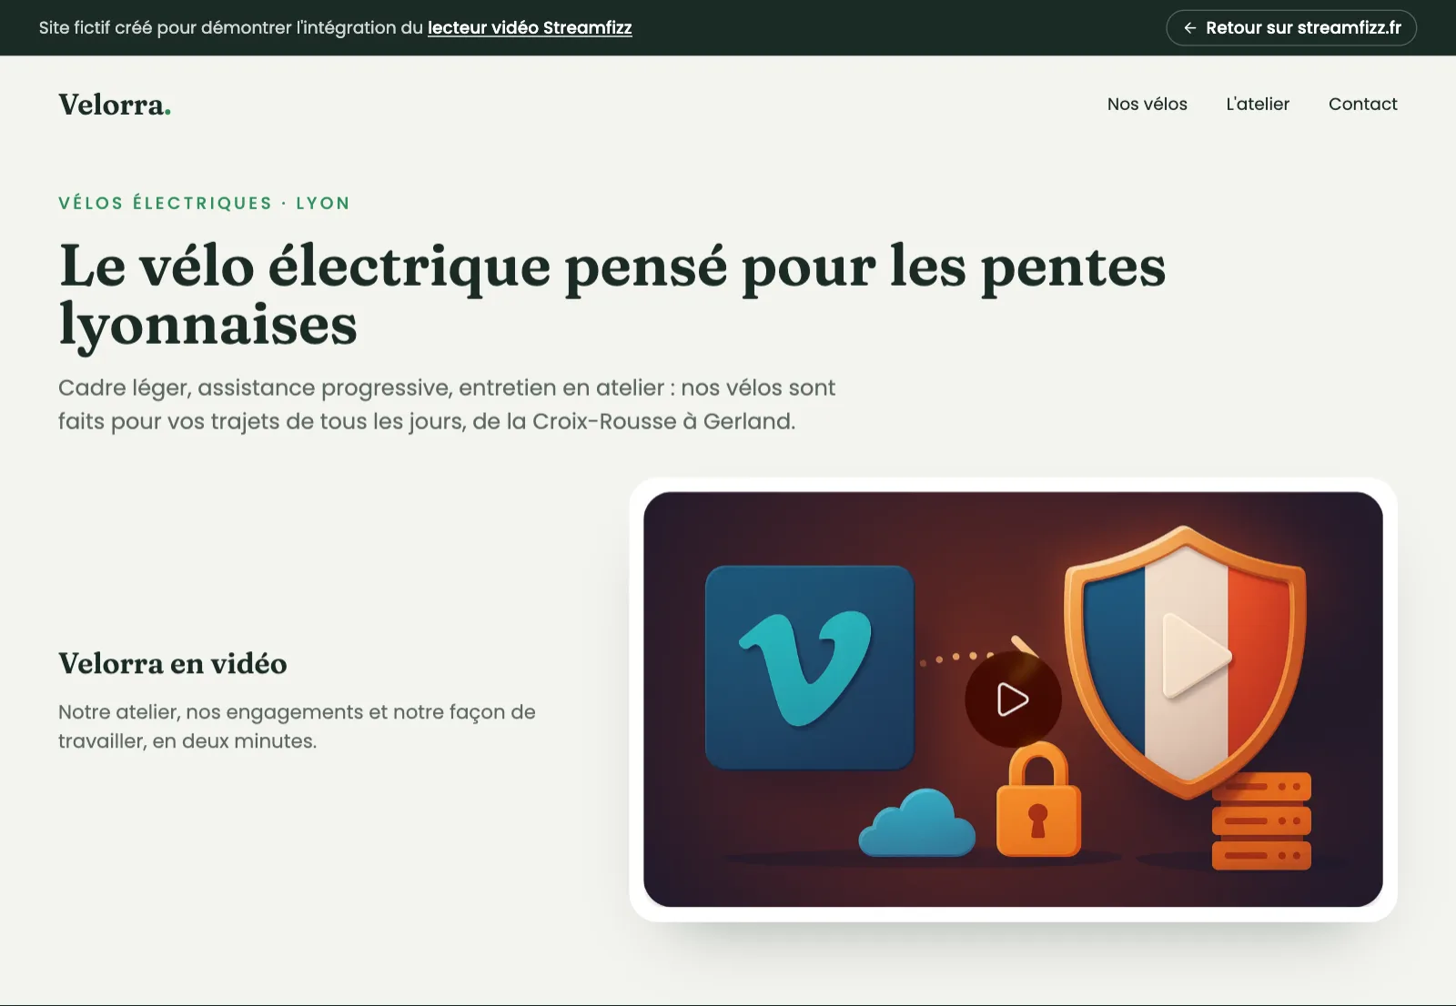This screenshot has width=1456, height=1006.
Task: Click the back arrow icon beside Retour sur streamfizz.fr
Action: click(x=1189, y=28)
